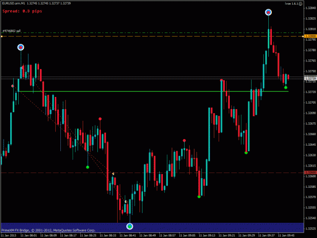
Task: Click the red dot above the 08:33 candle wick
Action: (x=100, y=119)
